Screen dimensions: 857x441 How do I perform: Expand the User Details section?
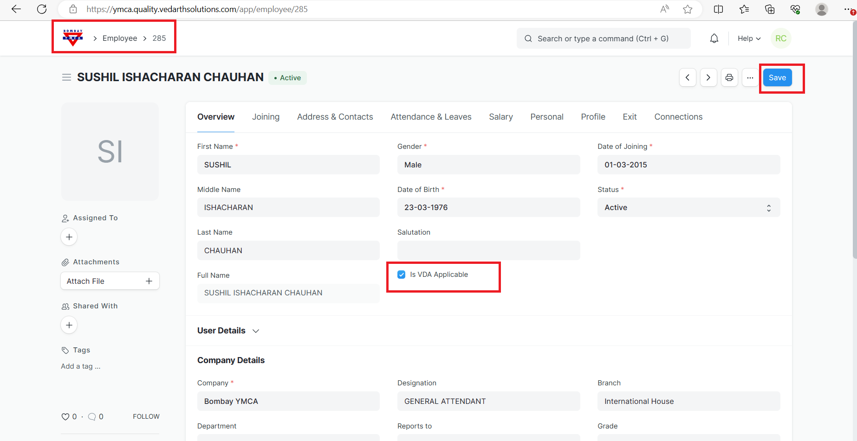(x=228, y=331)
